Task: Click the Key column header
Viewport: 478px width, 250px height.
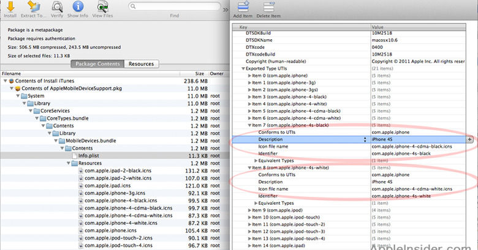Action: pyautogui.click(x=302, y=27)
